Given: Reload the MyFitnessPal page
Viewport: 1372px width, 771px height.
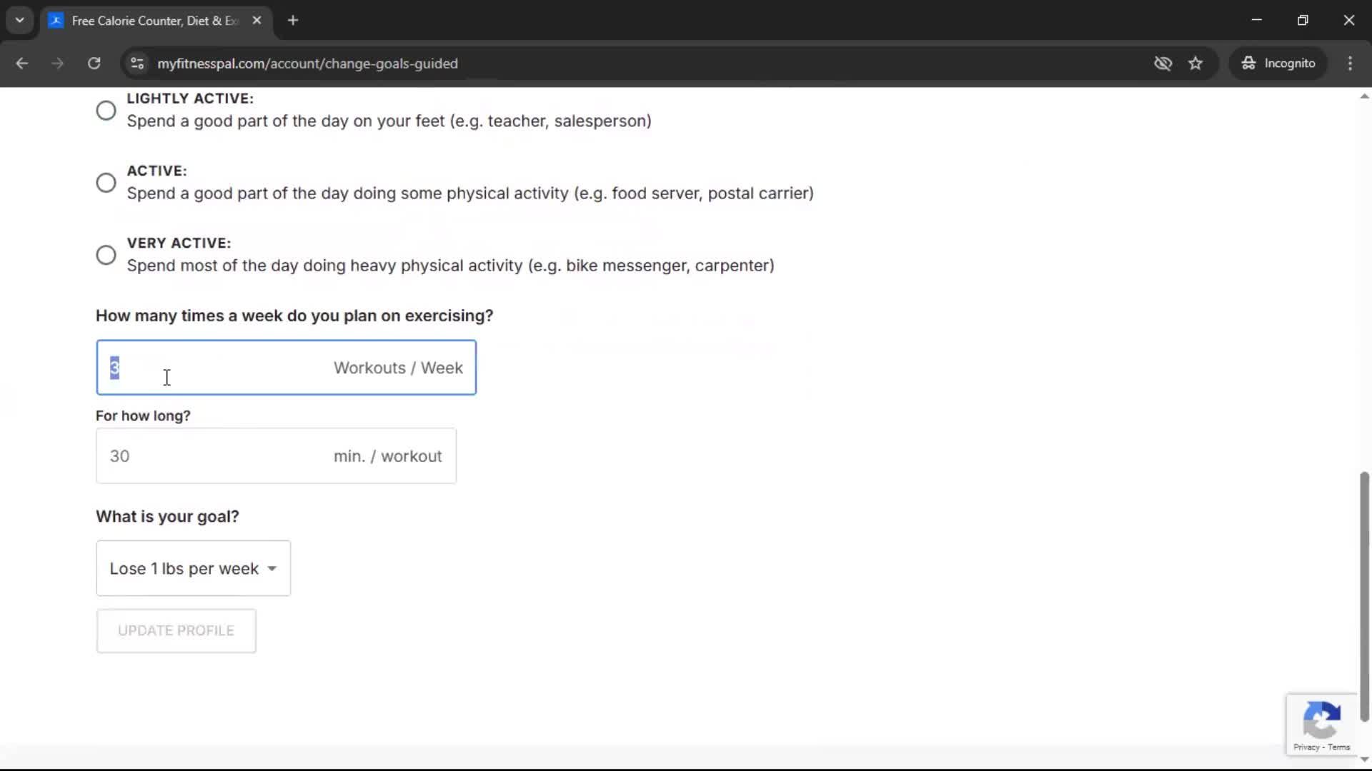Looking at the screenshot, I should coord(94,64).
